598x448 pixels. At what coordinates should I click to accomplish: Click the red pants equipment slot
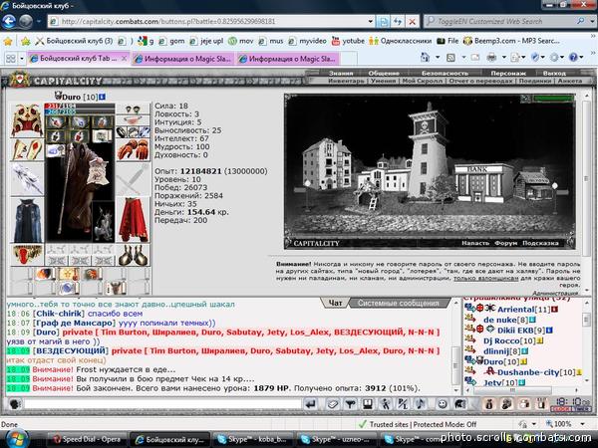click(133, 220)
